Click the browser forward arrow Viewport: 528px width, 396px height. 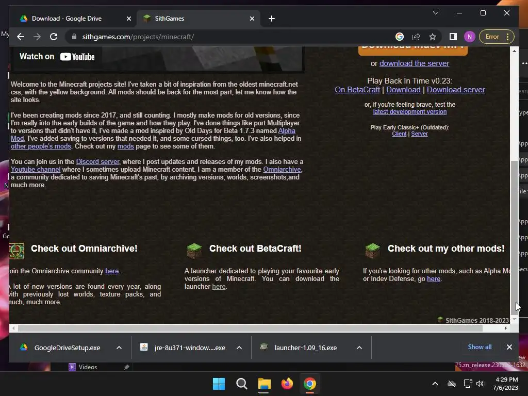point(37,37)
